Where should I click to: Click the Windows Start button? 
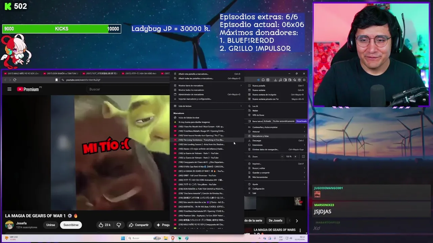[123, 238]
